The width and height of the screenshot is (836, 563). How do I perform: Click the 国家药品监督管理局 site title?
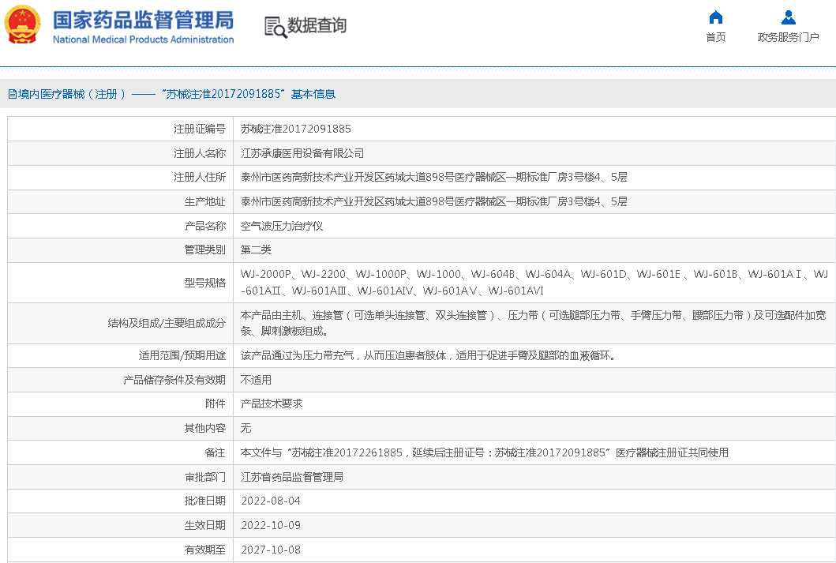pyautogui.click(x=143, y=20)
